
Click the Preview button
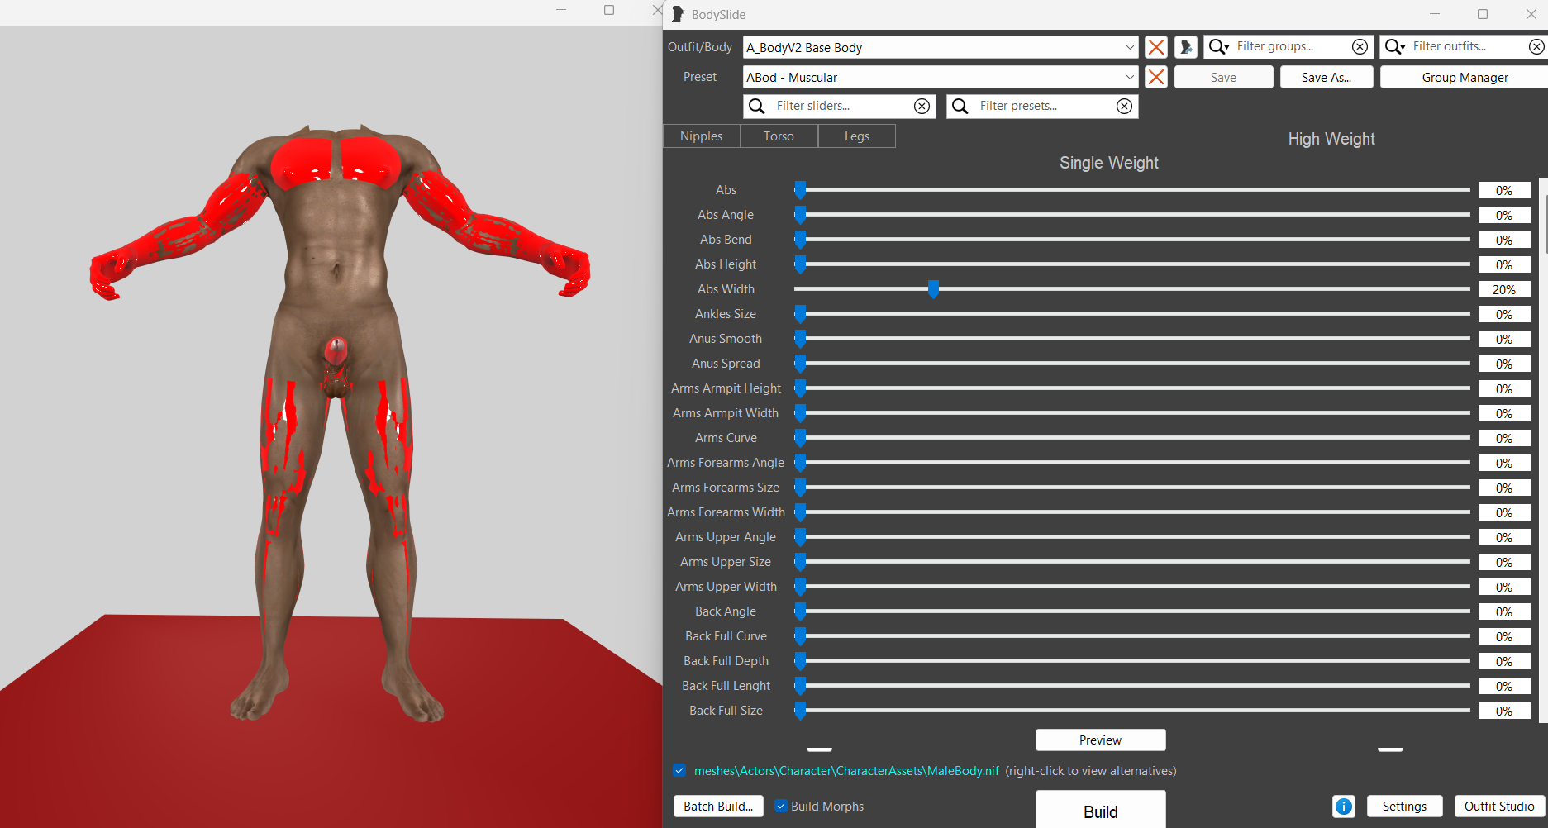pos(1101,740)
